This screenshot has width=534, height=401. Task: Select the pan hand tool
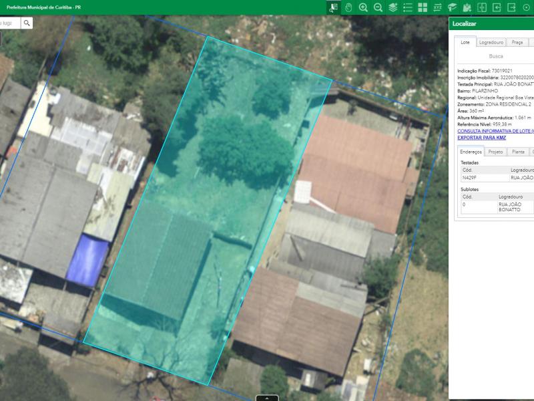tap(348, 7)
